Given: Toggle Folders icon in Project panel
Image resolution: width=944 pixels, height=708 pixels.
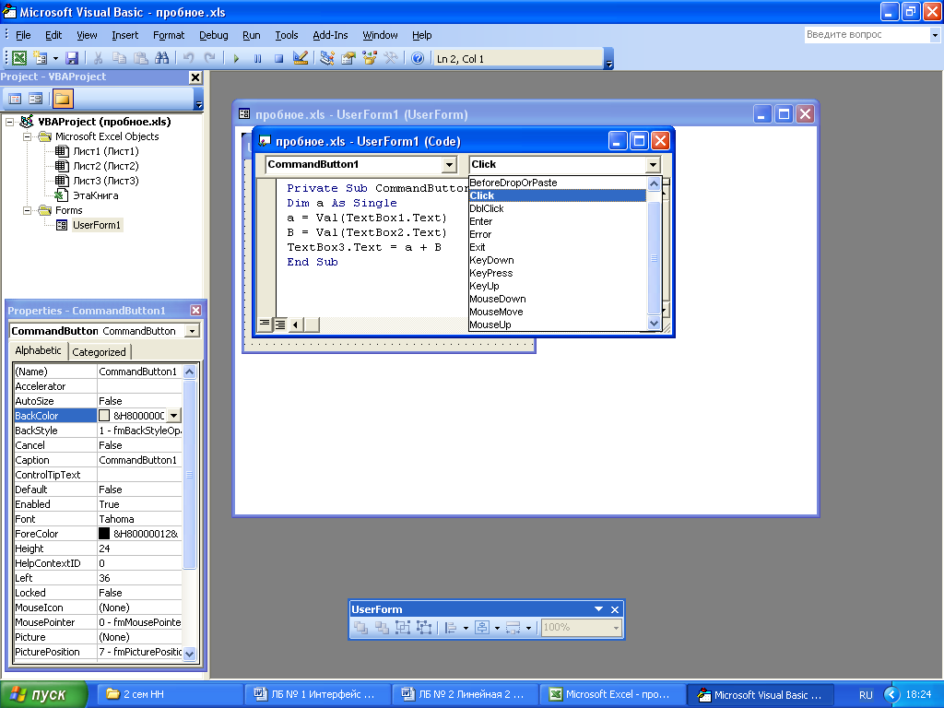Looking at the screenshot, I should pos(62,99).
